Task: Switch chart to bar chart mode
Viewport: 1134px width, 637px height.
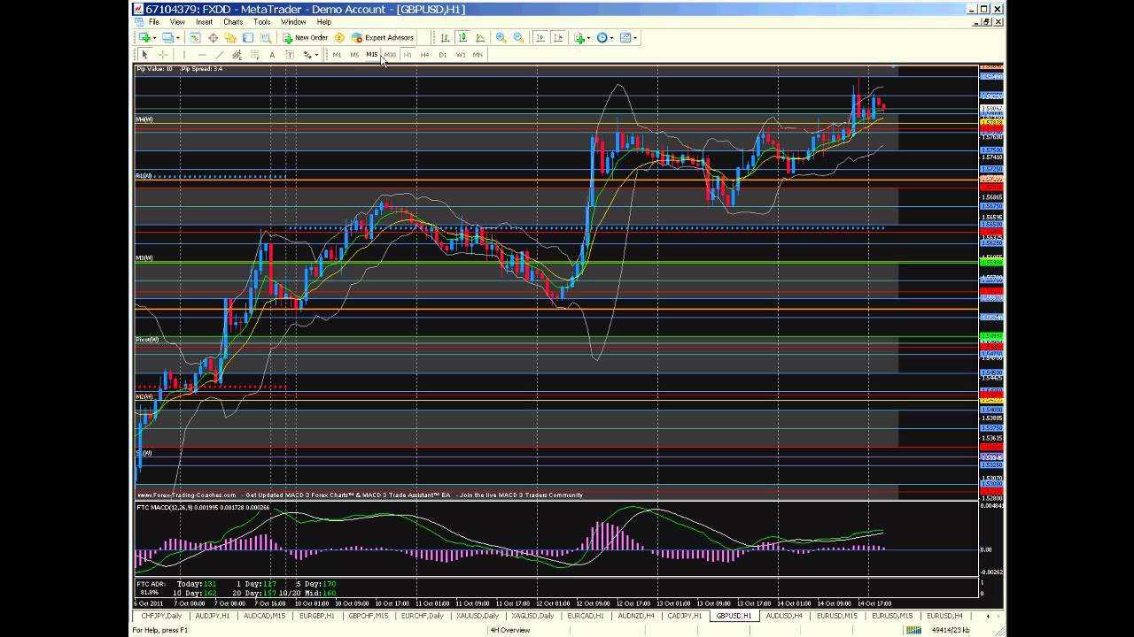Action: 445,37
